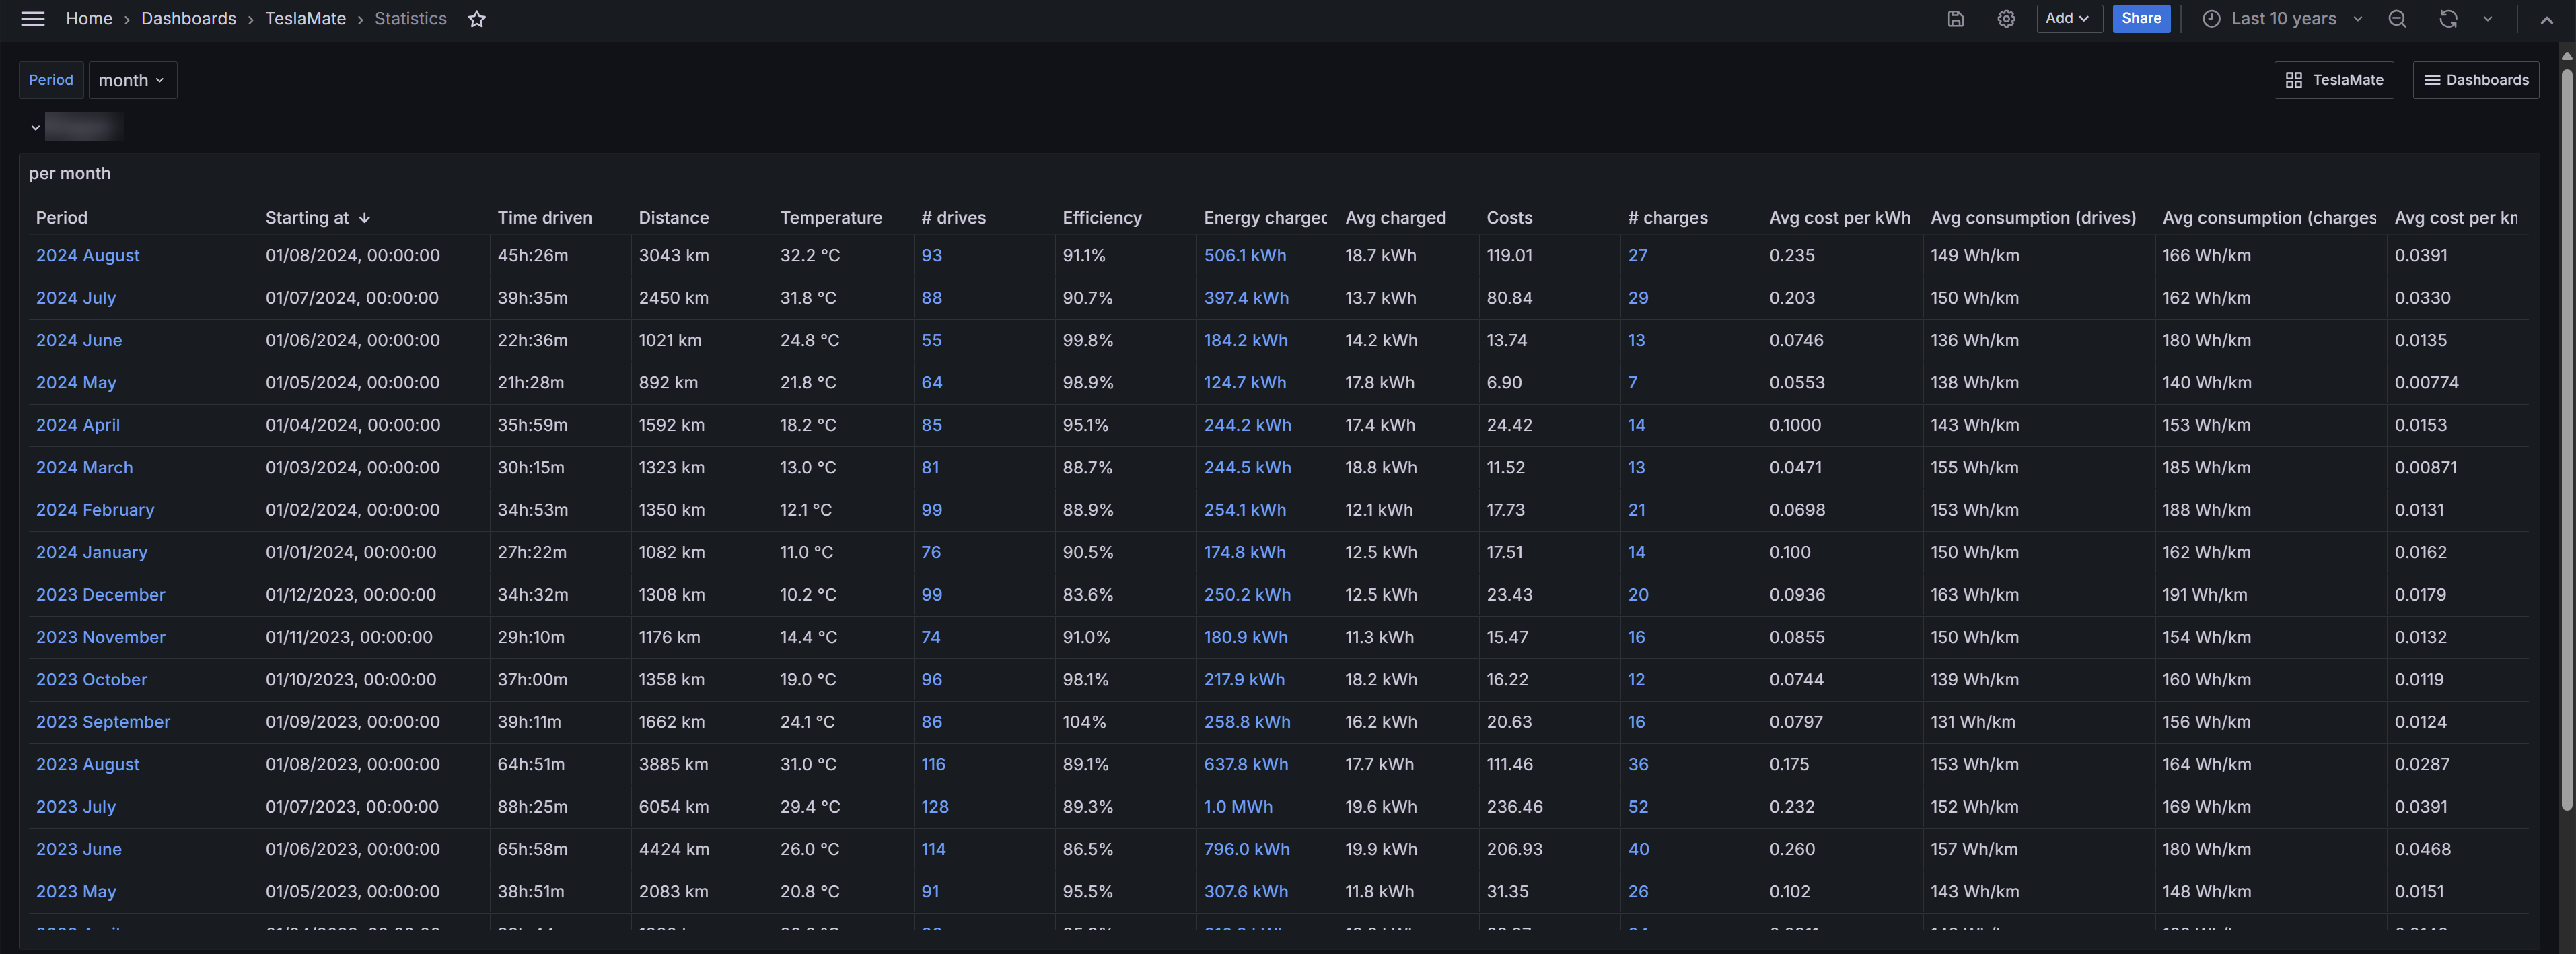This screenshot has width=2576, height=954.
Task: Click 64 drives link for 2024 May
Action: click(x=931, y=383)
